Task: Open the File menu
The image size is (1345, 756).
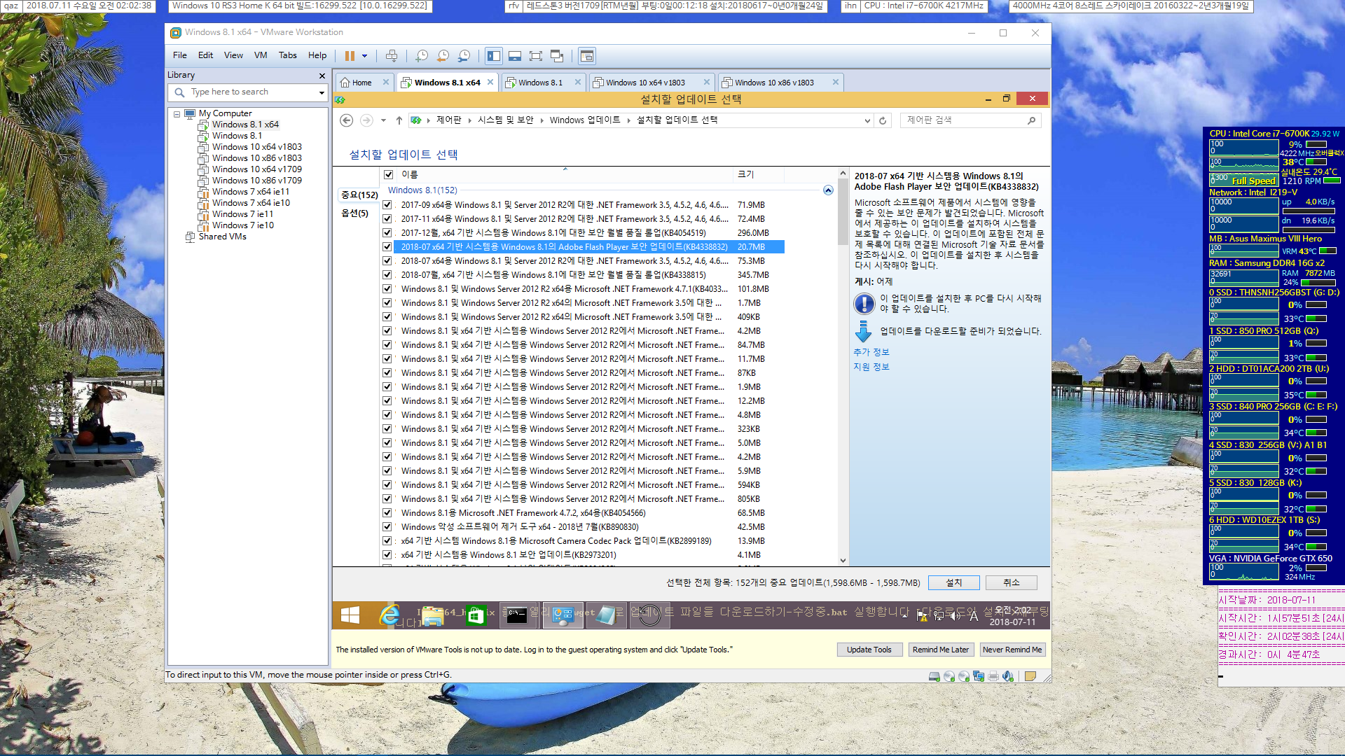Action: tap(180, 55)
